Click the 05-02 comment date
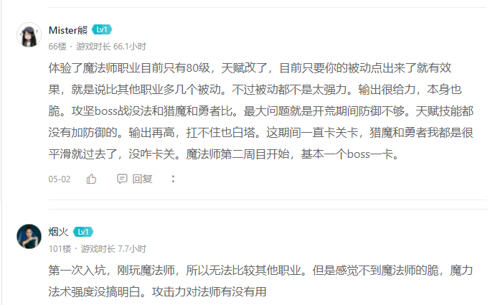This screenshot has width=490, height=305. (x=60, y=179)
